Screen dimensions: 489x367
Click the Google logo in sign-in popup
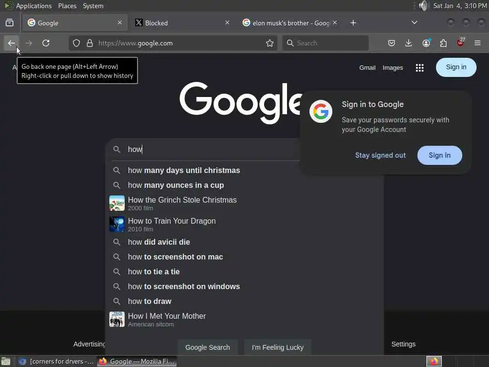point(321,111)
